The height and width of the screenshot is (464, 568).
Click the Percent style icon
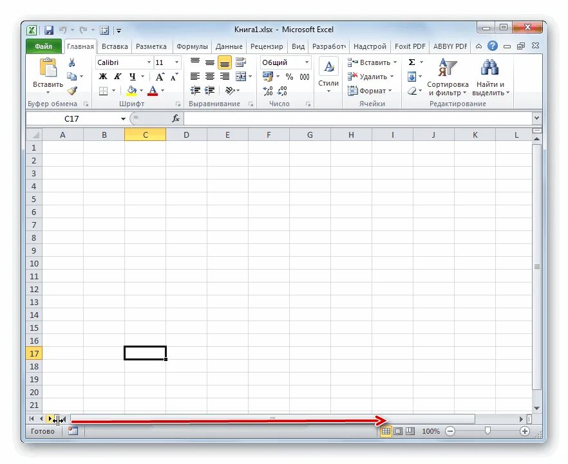[289, 77]
